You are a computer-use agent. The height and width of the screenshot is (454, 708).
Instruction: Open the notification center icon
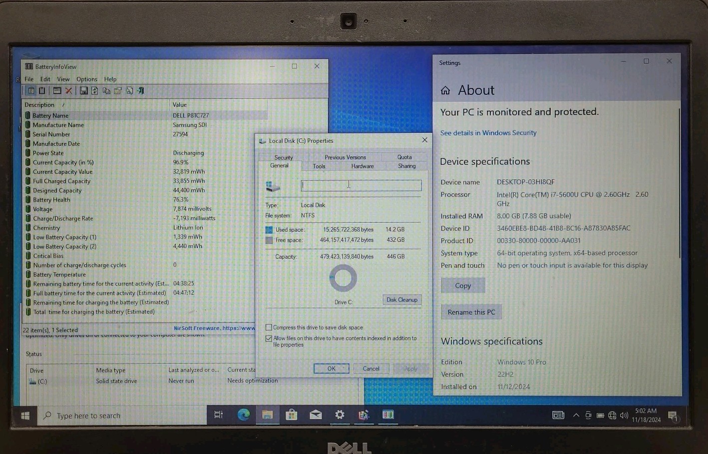click(x=673, y=416)
